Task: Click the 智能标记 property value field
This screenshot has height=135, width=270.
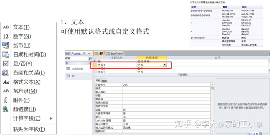Action: point(166,131)
